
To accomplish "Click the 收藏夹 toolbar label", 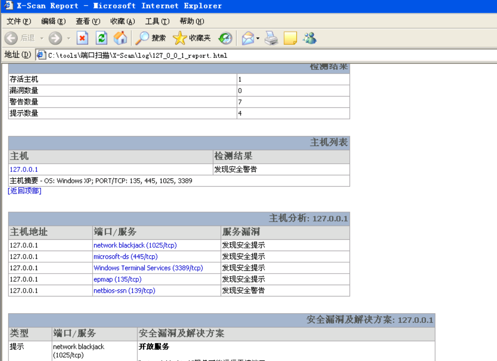I will pos(200,38).
